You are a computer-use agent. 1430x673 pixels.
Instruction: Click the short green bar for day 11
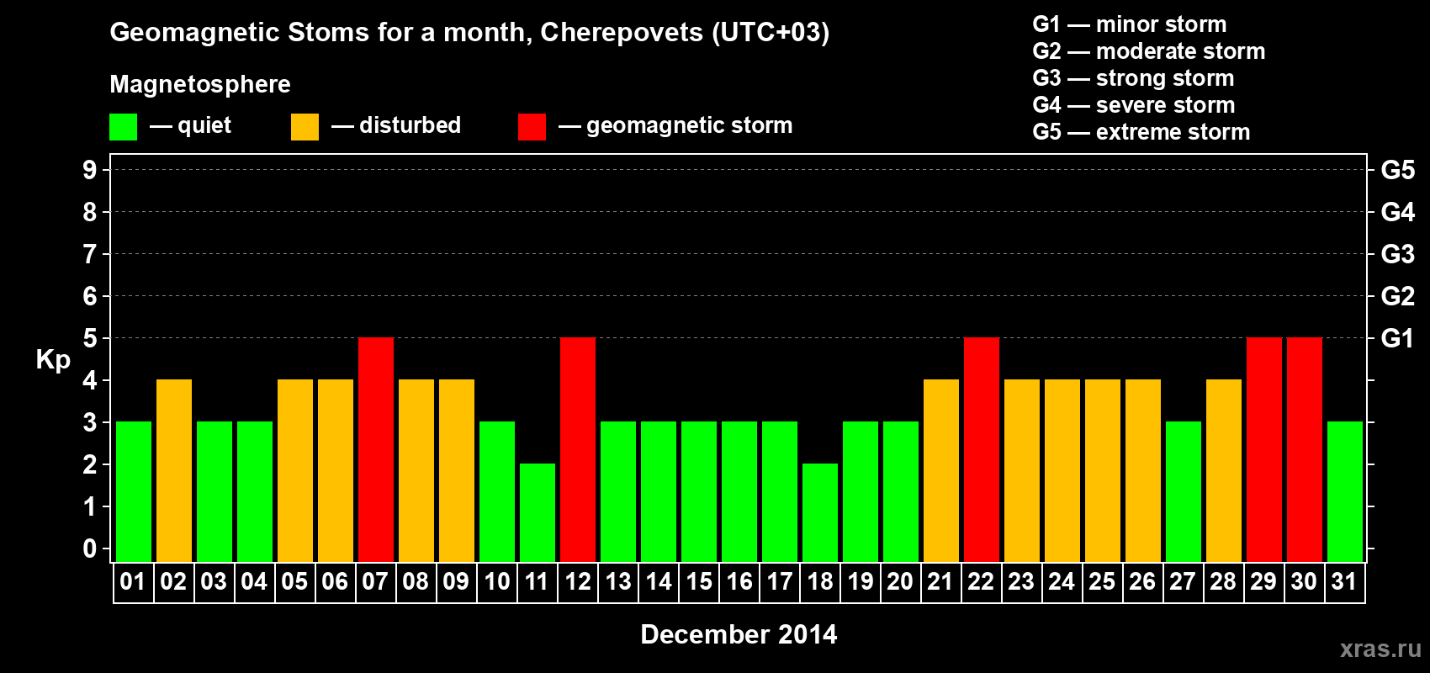coord(538,512)
